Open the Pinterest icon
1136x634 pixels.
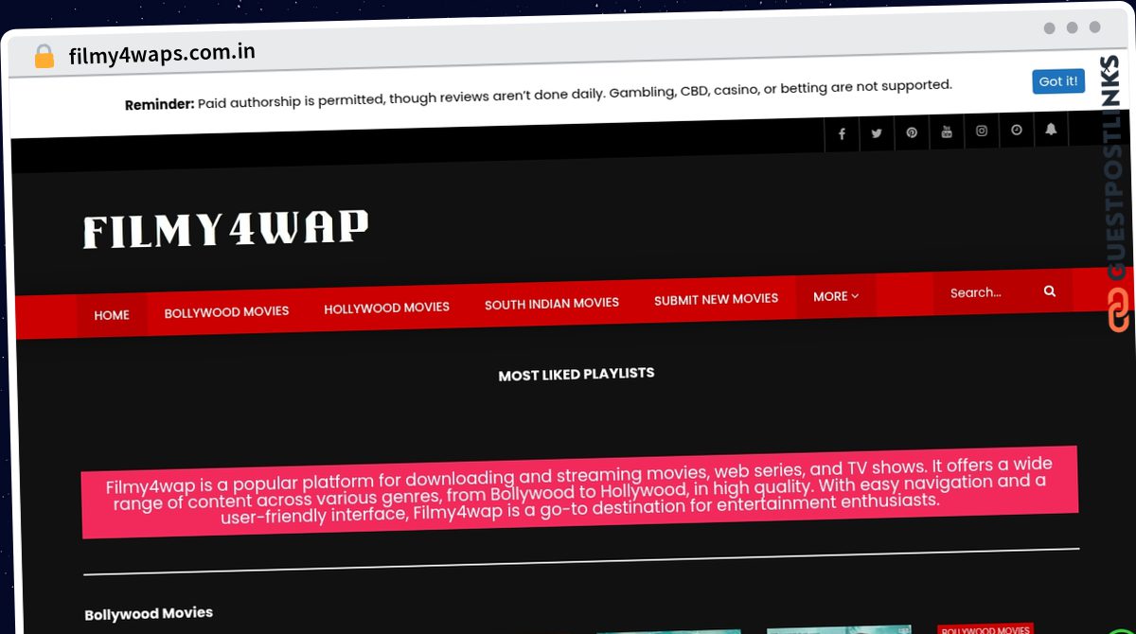(x=912, y=132)
